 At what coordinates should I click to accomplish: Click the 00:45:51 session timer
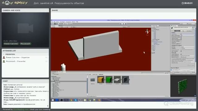pyautogui.click(x=187, y=3)
